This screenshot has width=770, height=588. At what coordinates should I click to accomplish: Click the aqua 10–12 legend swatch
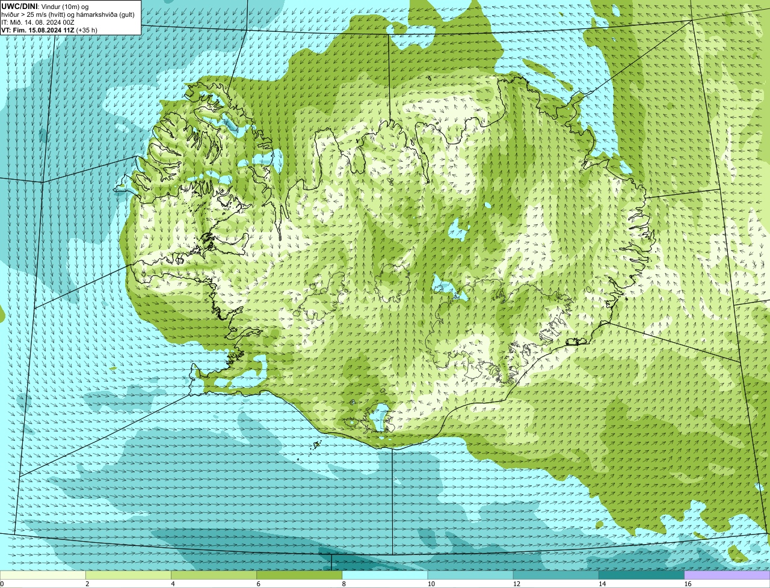click(x=470, y=575)
